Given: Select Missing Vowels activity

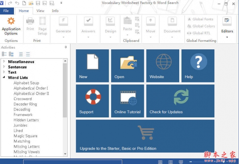Looking at the screenshot, I should click(27, 152).
